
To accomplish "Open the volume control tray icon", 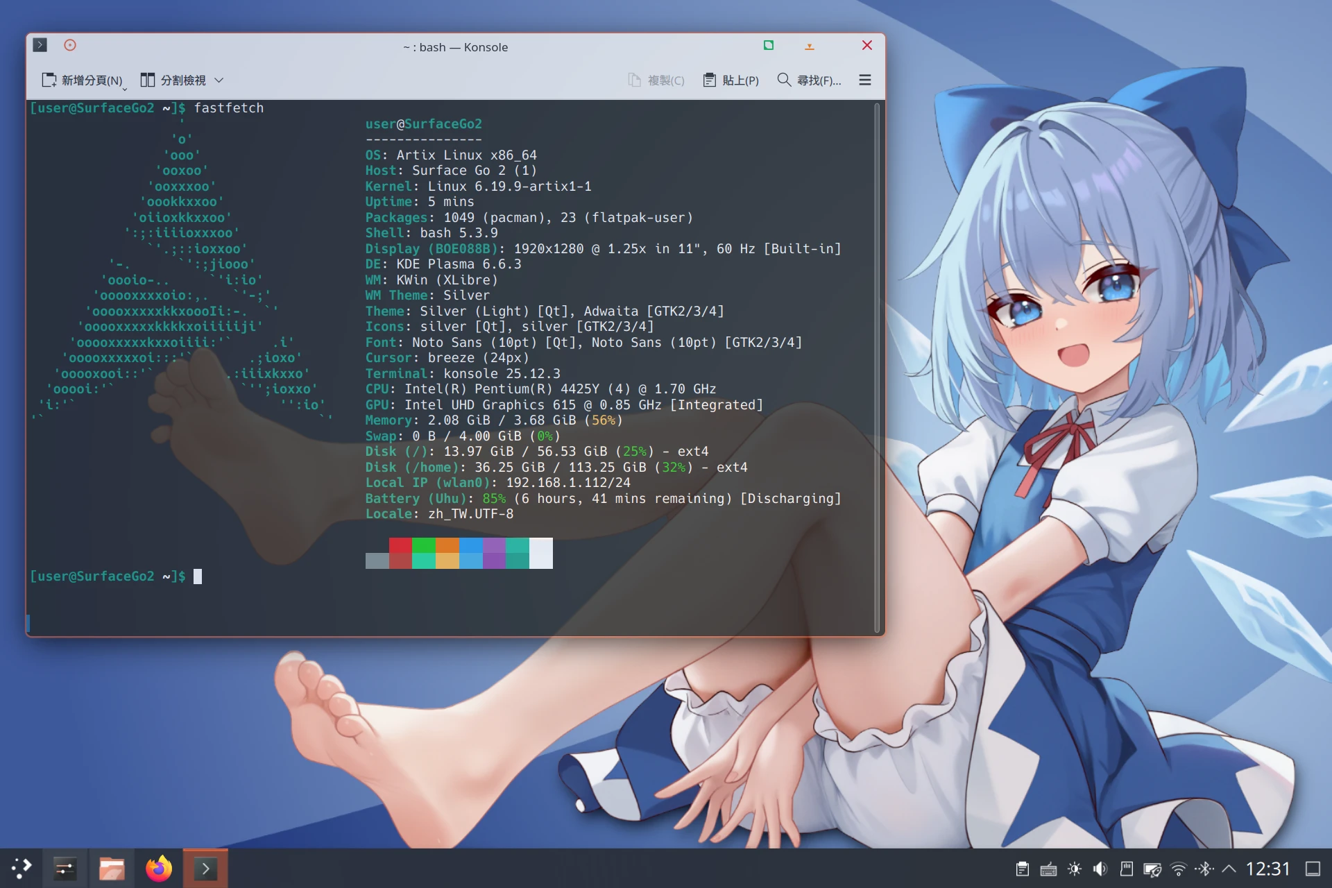I will click(x=1100, y=869).
